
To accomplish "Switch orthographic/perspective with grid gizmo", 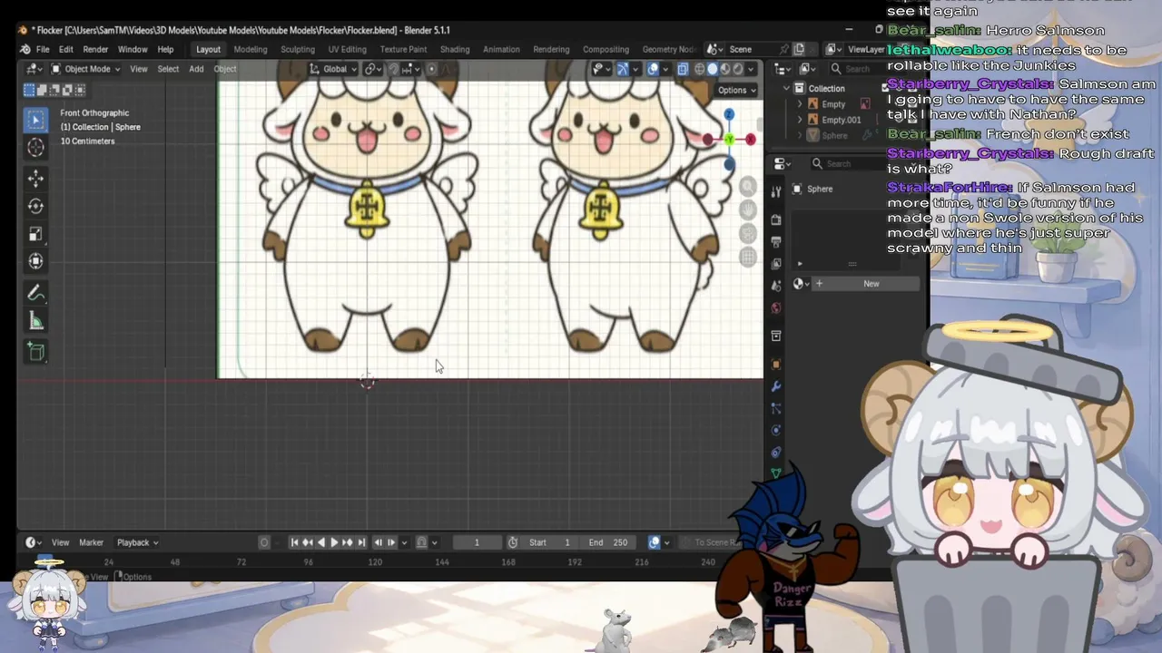I will click(748, 258).
